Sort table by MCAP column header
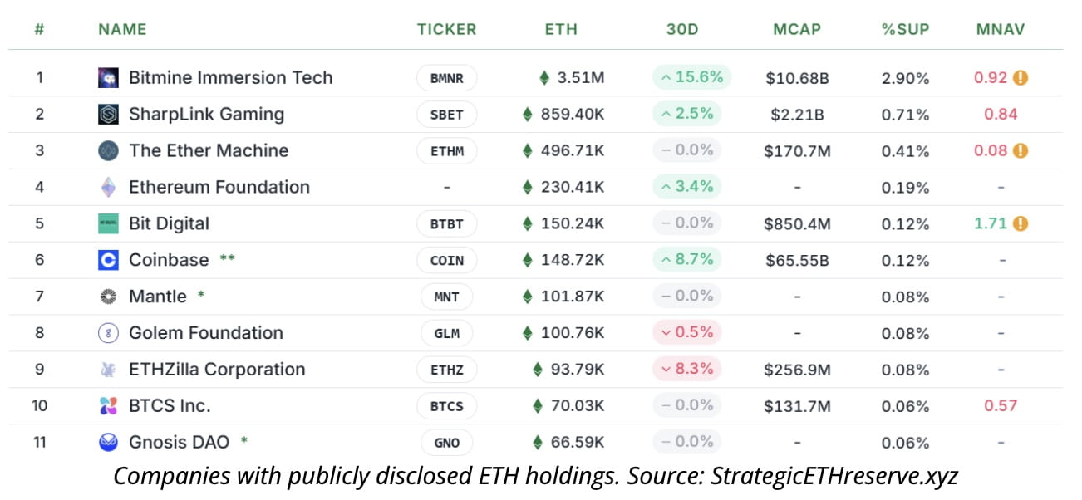 (x=796, y=30)
